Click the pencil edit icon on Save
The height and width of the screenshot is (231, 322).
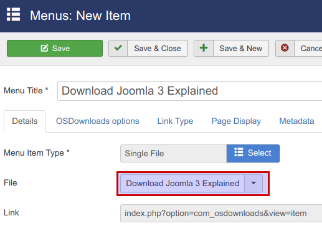(x=44, y=48)
